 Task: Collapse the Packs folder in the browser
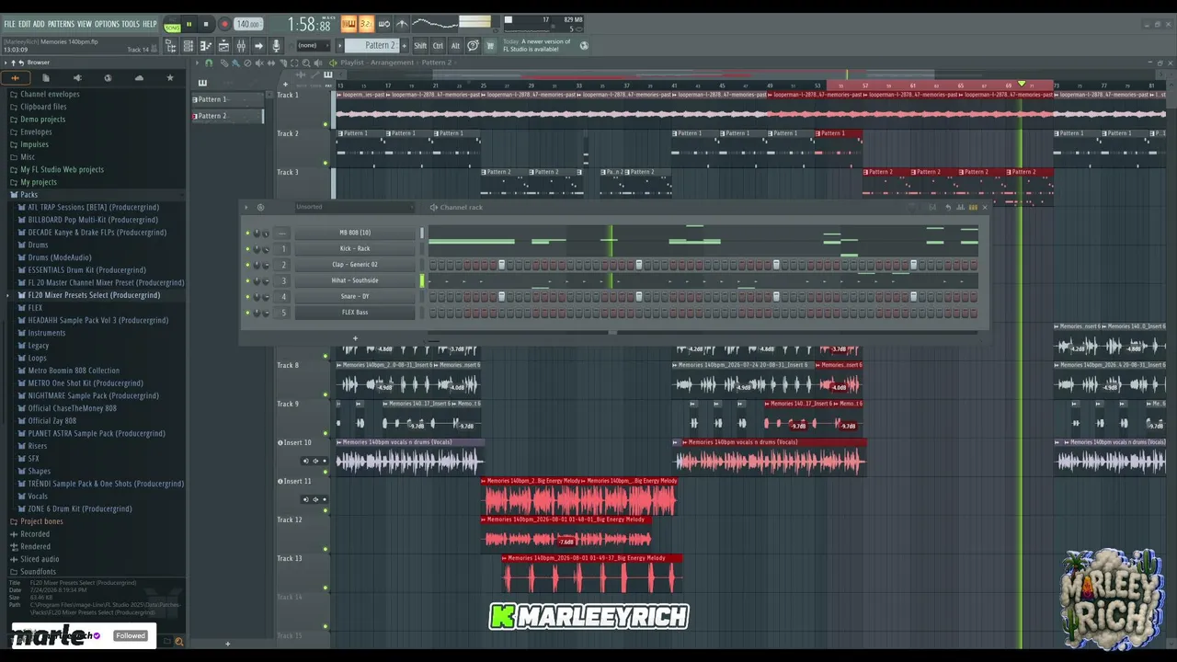[29, 195]
